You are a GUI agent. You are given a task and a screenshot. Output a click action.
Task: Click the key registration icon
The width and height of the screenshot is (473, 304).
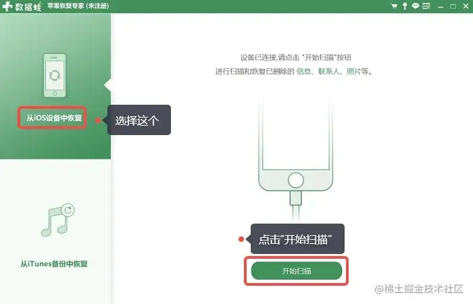405,6
